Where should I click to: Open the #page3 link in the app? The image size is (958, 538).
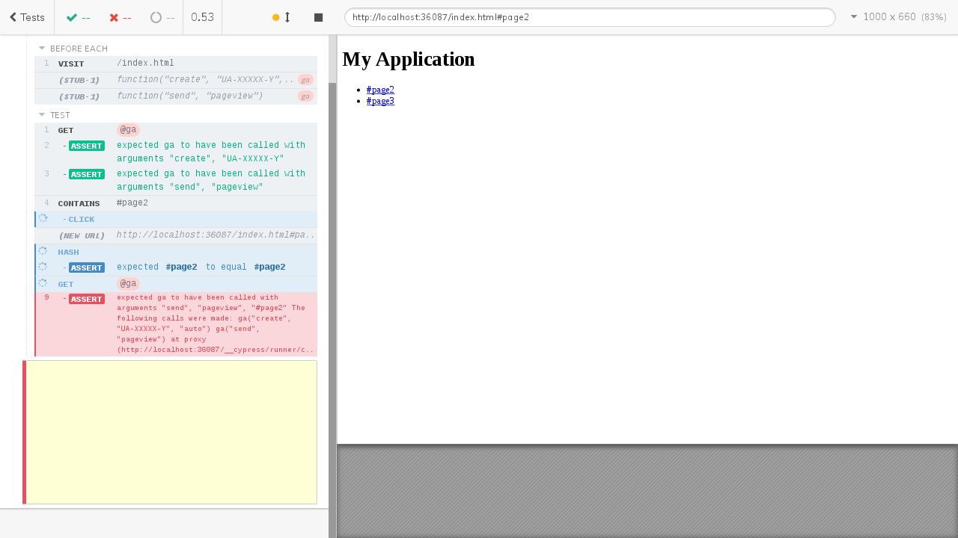380,101
